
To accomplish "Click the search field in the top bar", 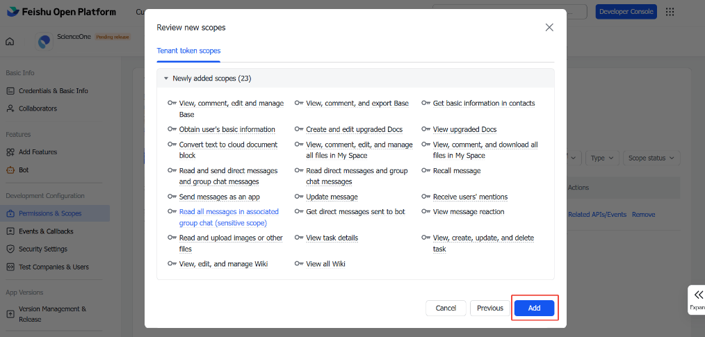I will (510, 12).
